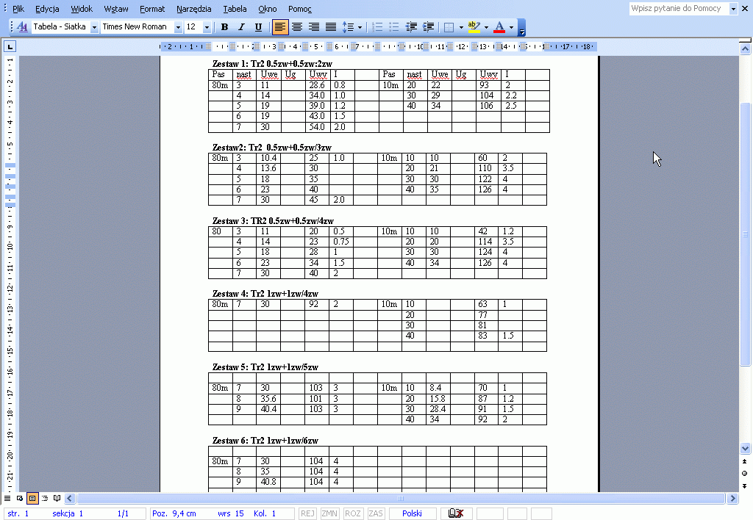Open the Times New Roman font dropdown
Viewport: 753px width, 520px height.
178,27
